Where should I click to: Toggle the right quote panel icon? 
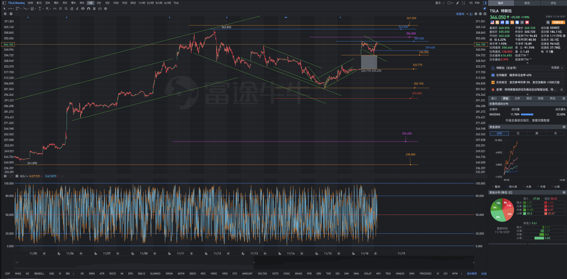tap(485, 3)
